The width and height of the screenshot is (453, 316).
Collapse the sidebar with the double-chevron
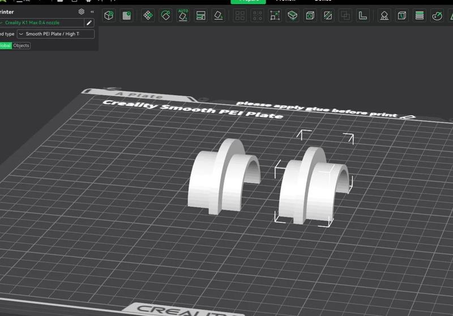click(x=92, y=12)
